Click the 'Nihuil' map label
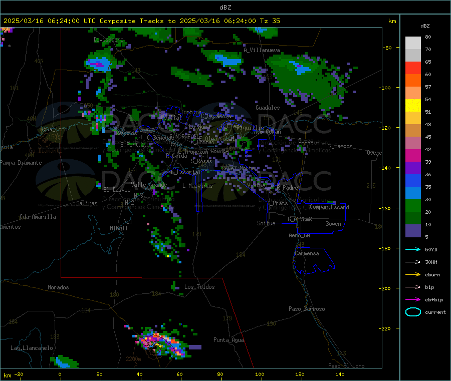Image resolution: width=451 pixels, height=381 pixels. coord(118,228)
